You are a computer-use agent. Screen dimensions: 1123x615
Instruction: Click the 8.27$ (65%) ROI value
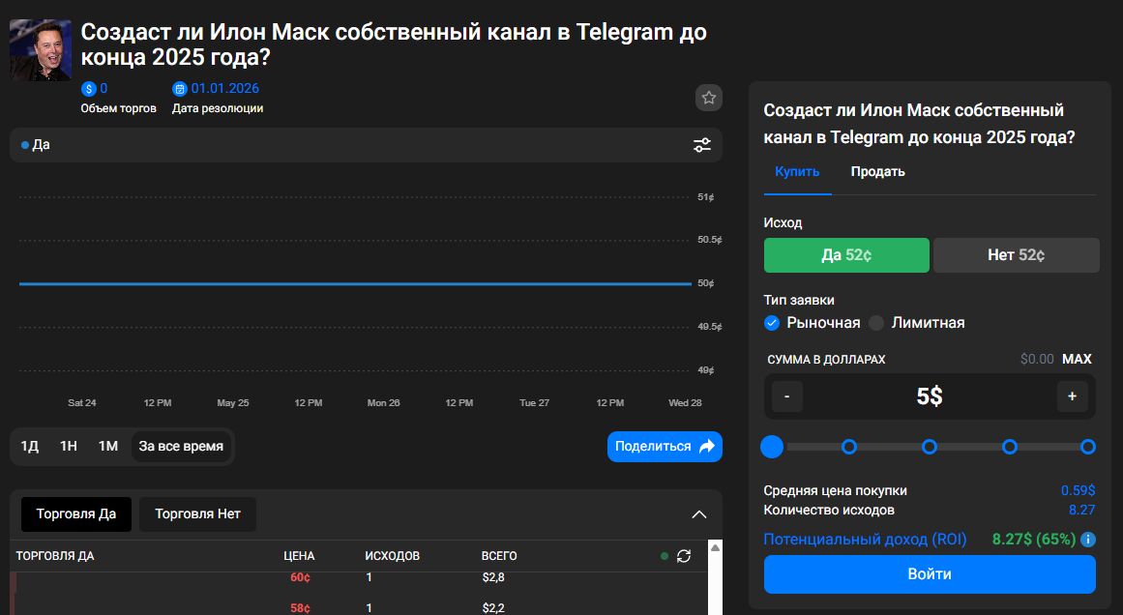(x=1033, y=540)
